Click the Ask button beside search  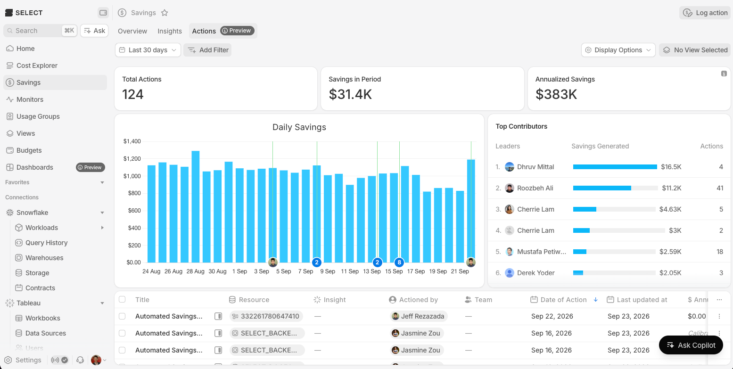point(94,31)
